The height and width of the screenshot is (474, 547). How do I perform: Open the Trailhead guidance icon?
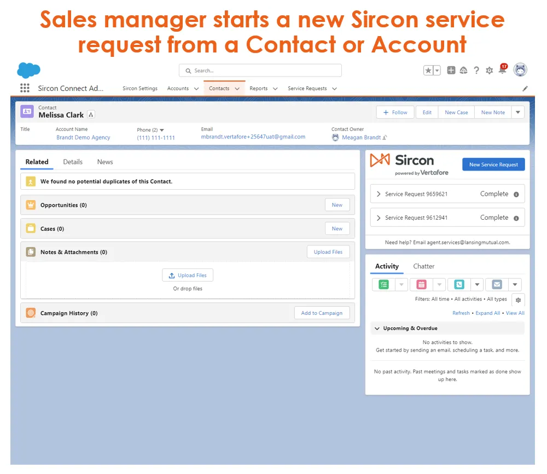click(x=463, y=71)
